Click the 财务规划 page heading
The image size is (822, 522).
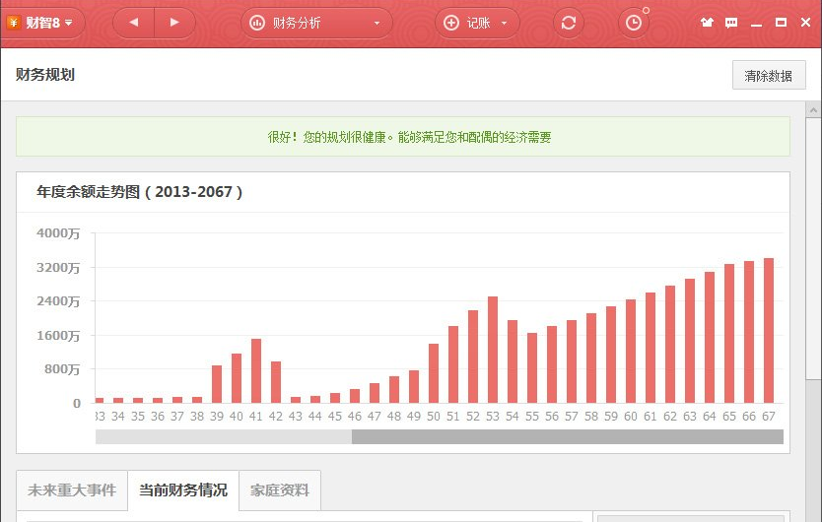(x=45, y=75)
